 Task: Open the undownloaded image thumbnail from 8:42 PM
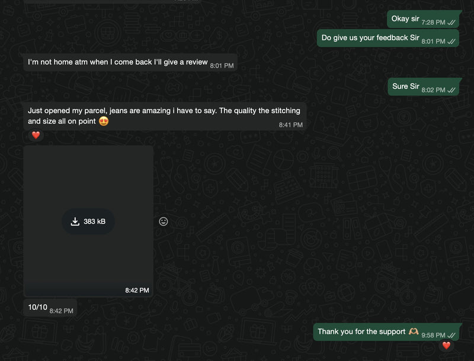[x=88, y=221]
